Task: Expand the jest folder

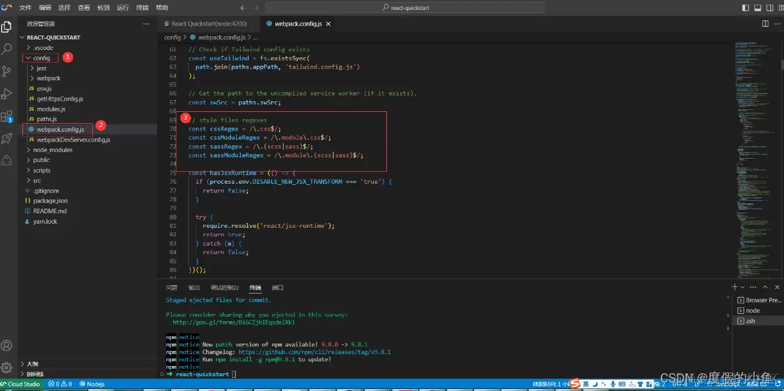Action: click(x=41, y=68)
